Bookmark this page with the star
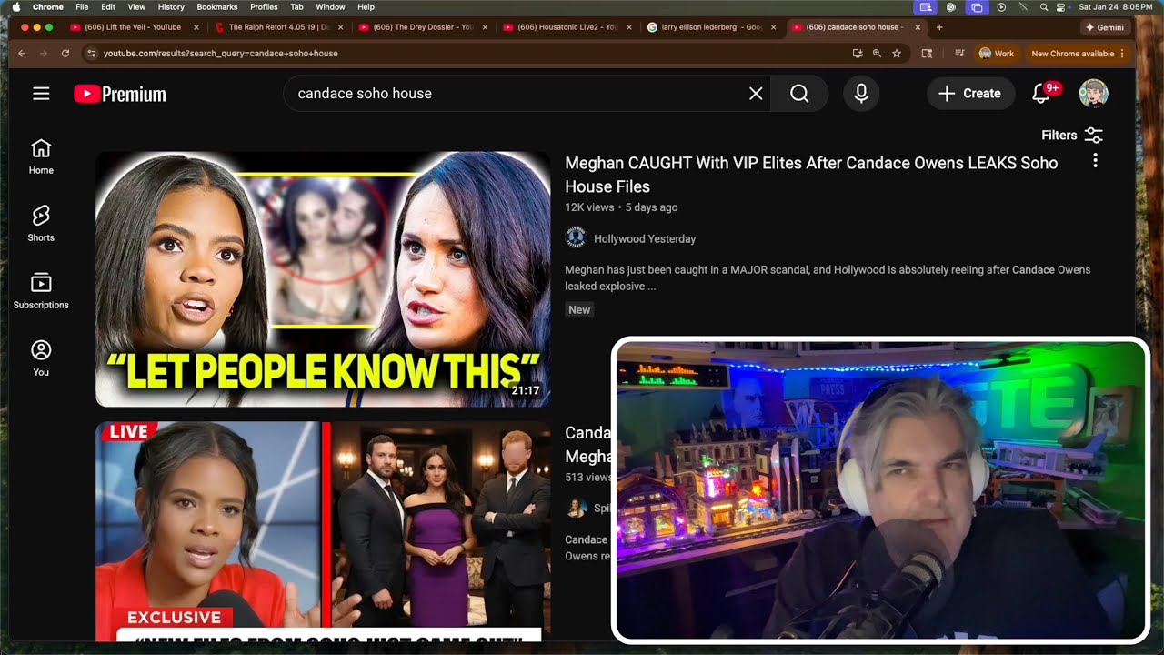Screen dimensions: 1164x655 click(897, 54)
